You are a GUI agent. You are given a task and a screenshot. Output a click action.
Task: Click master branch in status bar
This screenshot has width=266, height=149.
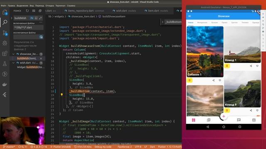tap(9, 147)
